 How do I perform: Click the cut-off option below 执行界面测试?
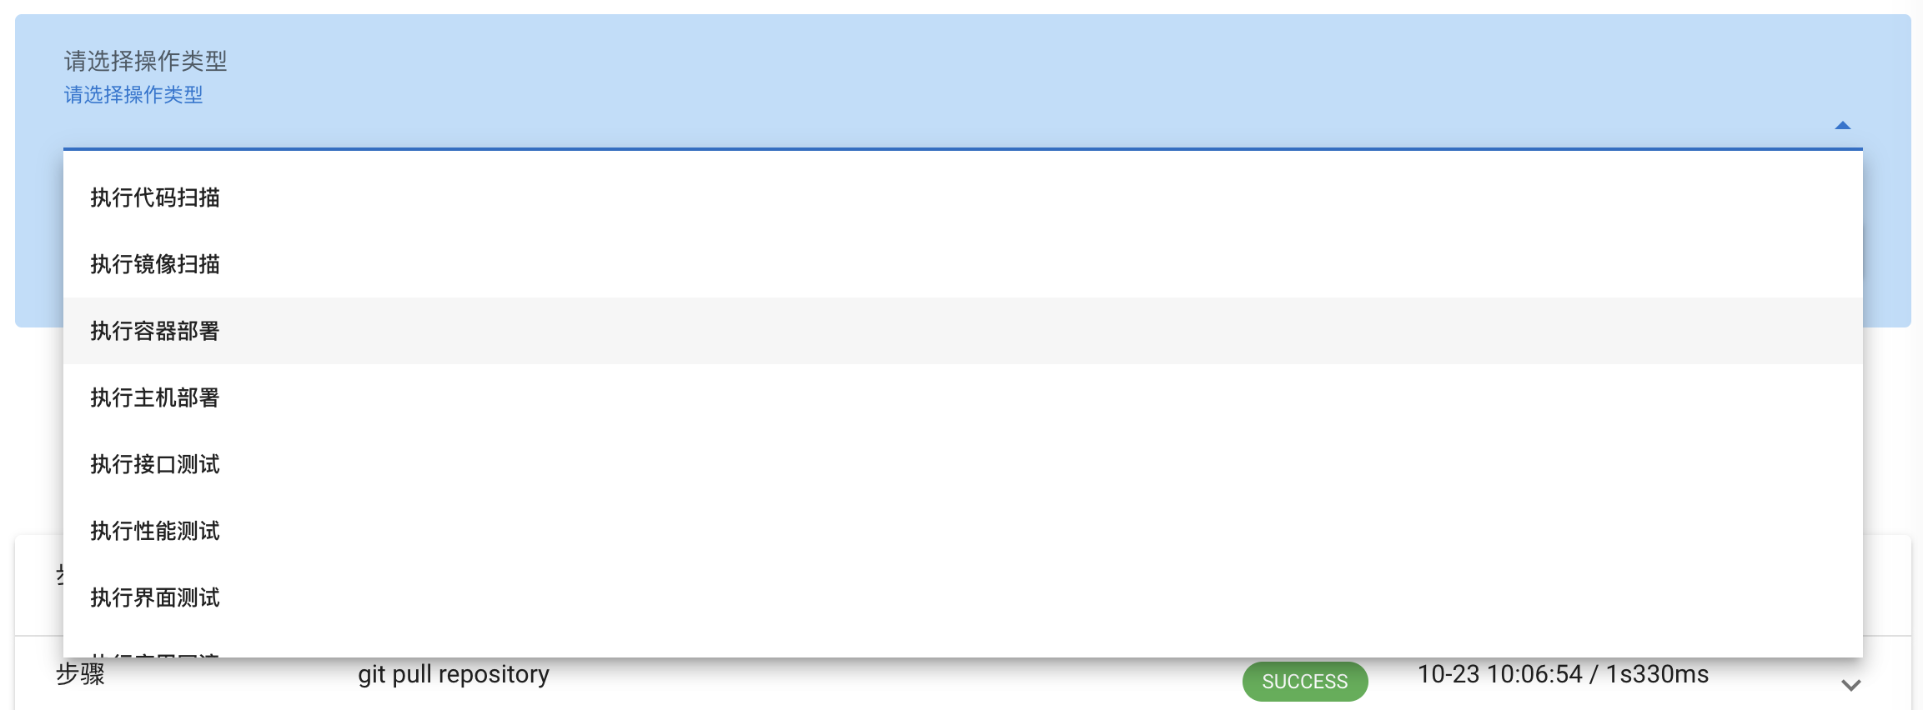pos(155,652)
